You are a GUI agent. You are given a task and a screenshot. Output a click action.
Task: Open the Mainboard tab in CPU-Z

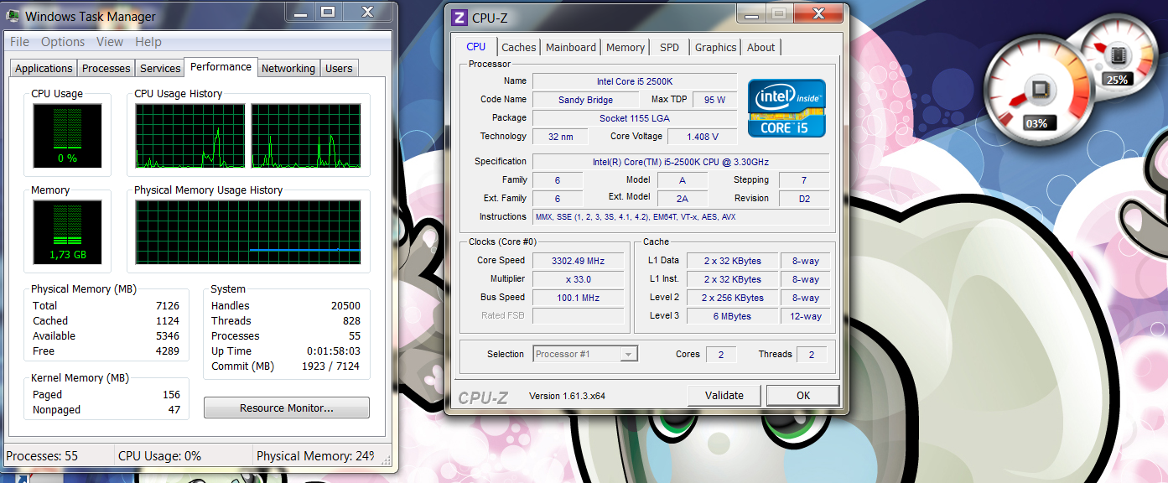pos(571,48)
